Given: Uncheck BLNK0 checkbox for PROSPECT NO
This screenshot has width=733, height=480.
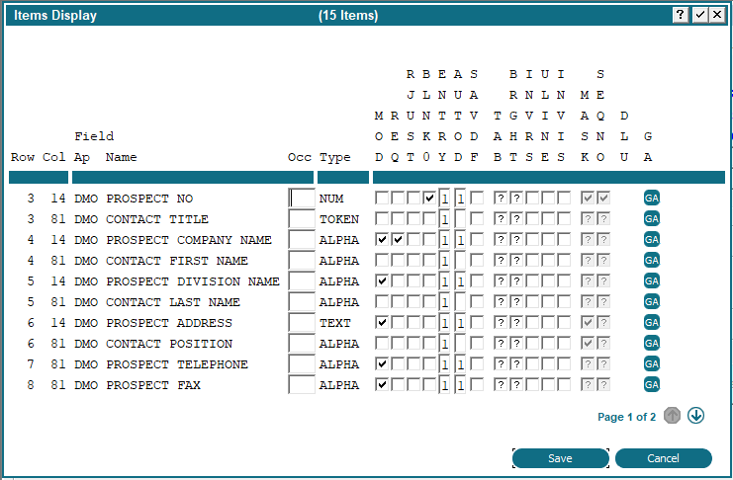Looking at the screenshot, I should click(x=429, y=198).
